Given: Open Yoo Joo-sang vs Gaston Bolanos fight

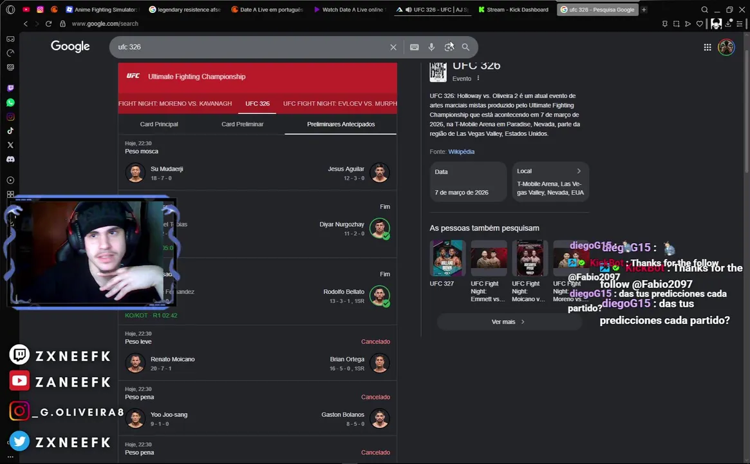Looking at the screenshot, I should point(258,409).
